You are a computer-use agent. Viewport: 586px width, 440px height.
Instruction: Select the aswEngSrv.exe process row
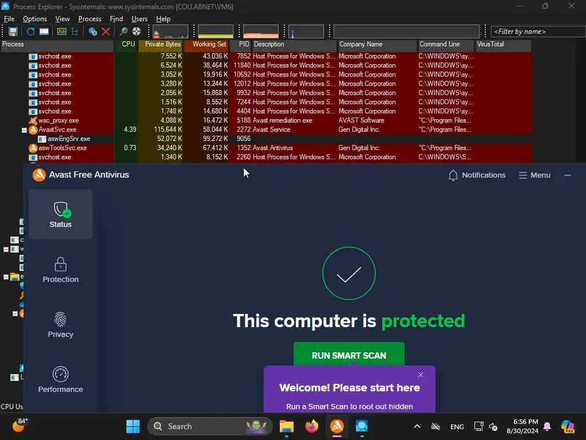click(266, 139)
